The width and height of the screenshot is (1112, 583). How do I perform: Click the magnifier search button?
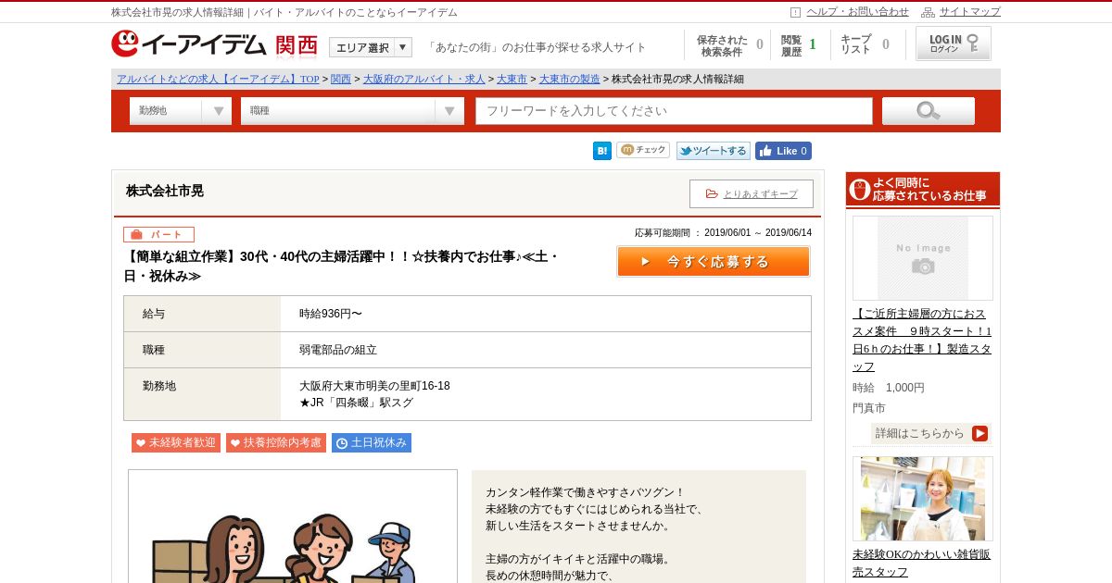coord(929,111)
